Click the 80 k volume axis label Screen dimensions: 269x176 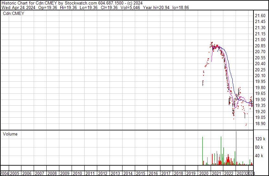coord(259,147)
